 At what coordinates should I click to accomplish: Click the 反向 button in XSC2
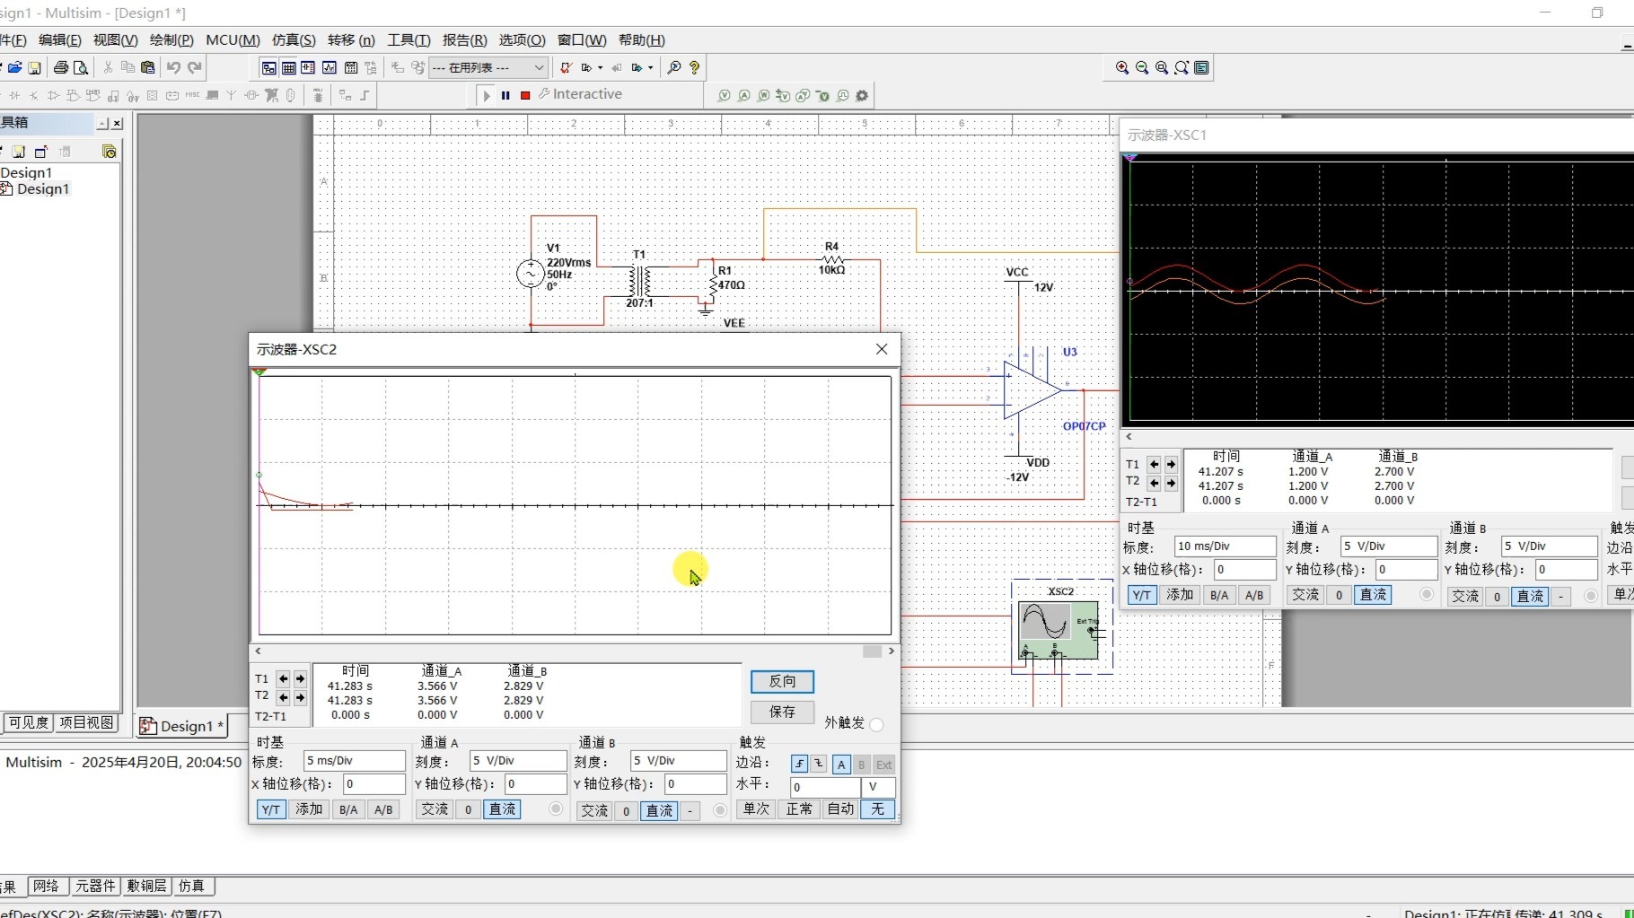tap(781, 682)
